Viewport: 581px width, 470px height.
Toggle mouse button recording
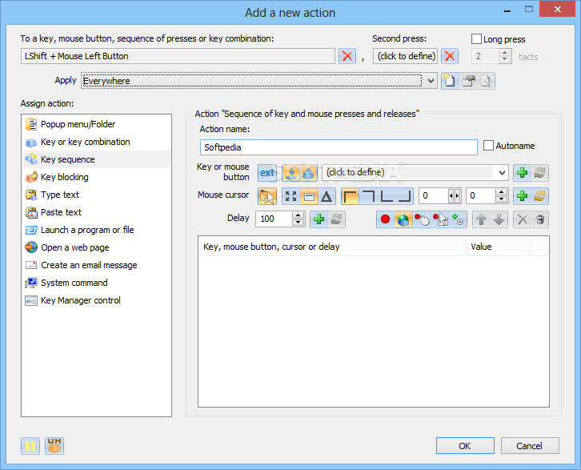click(421, 219)
